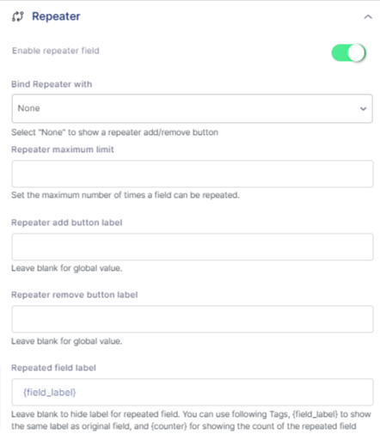Click the Select "None" to show hint text
380x440 pixels.
tap(114, 132)
